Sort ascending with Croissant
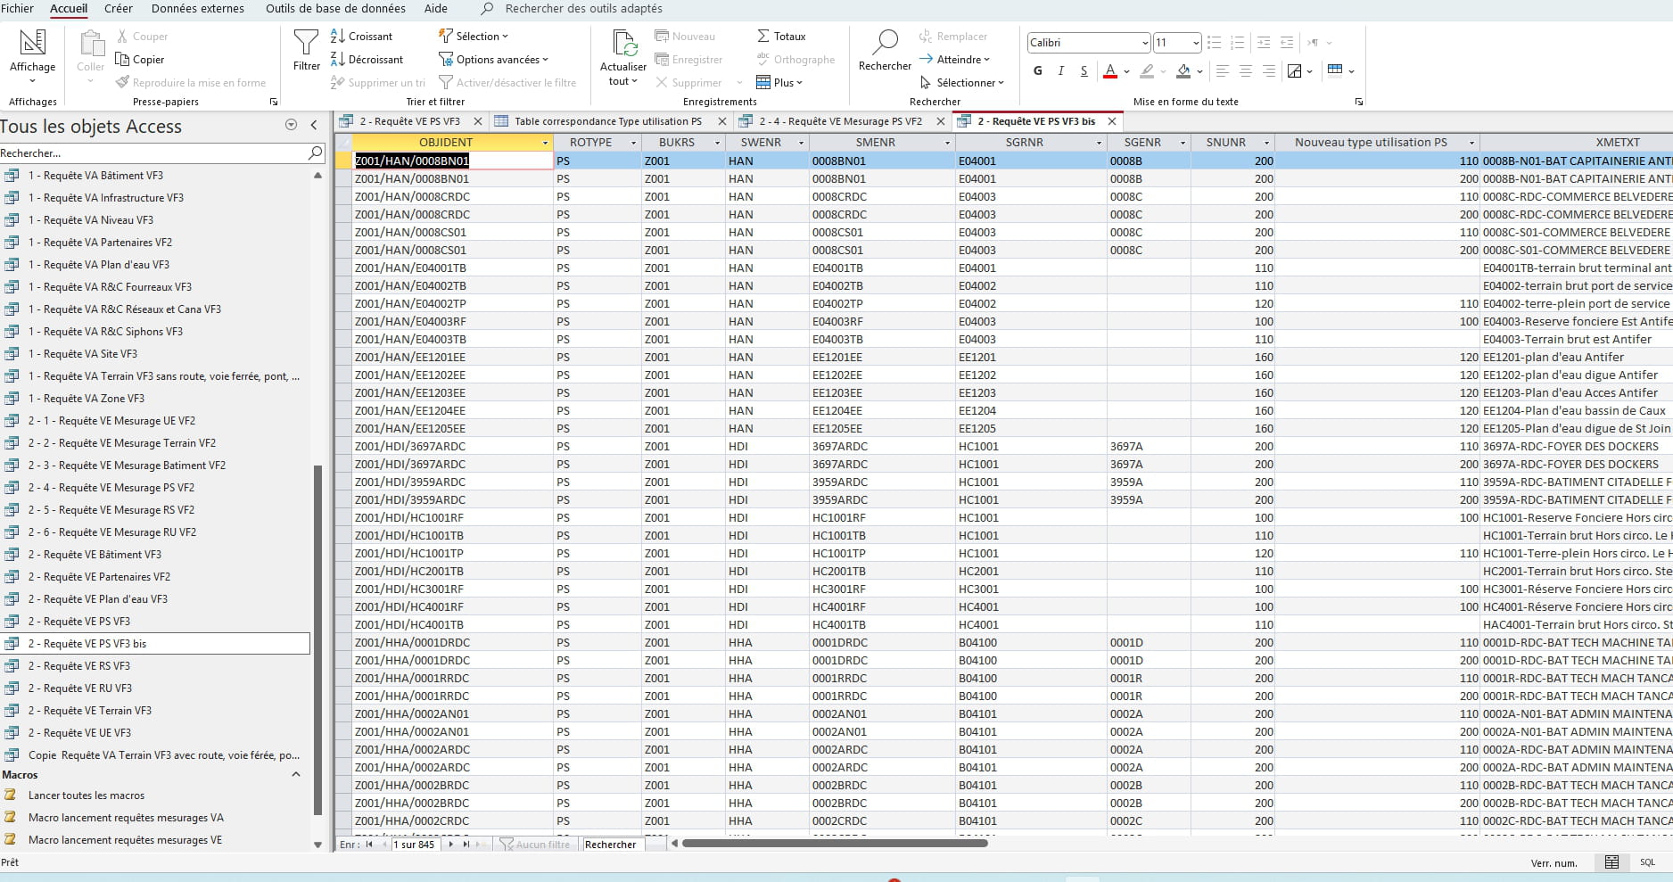1673x882 pixels. click(362, 37)
